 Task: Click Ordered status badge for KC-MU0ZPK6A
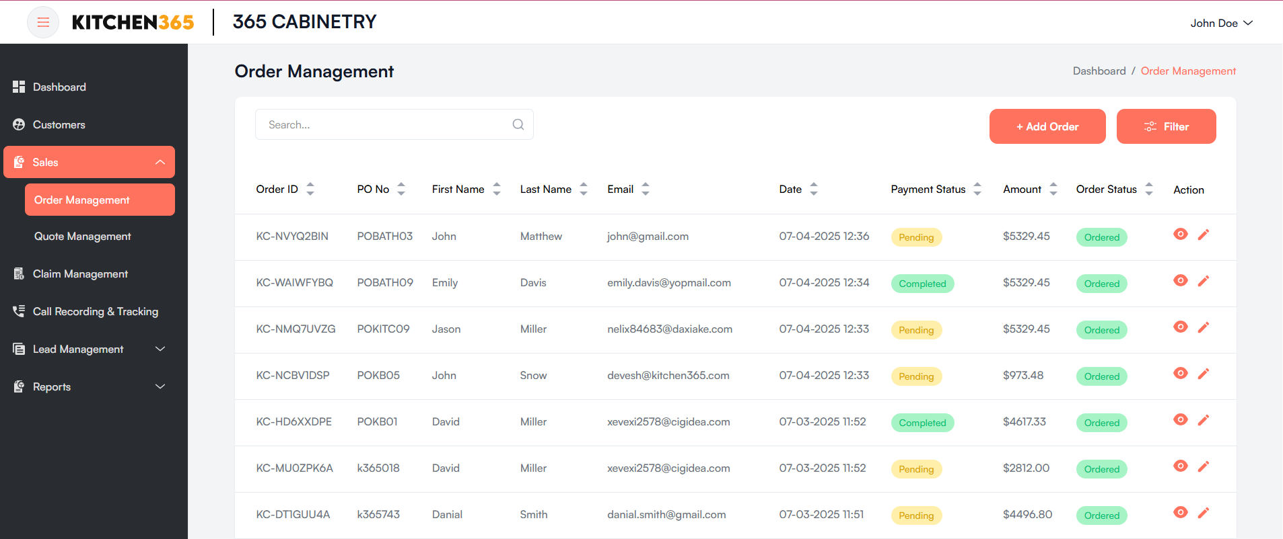[1101, 469]
